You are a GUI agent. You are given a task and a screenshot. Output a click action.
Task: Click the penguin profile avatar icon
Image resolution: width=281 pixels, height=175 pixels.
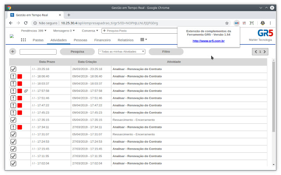point(263,23)
